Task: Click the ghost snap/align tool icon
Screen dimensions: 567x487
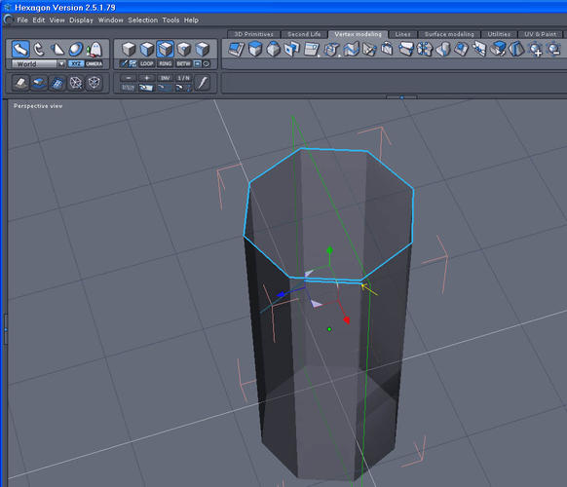Action: point(94,49)
